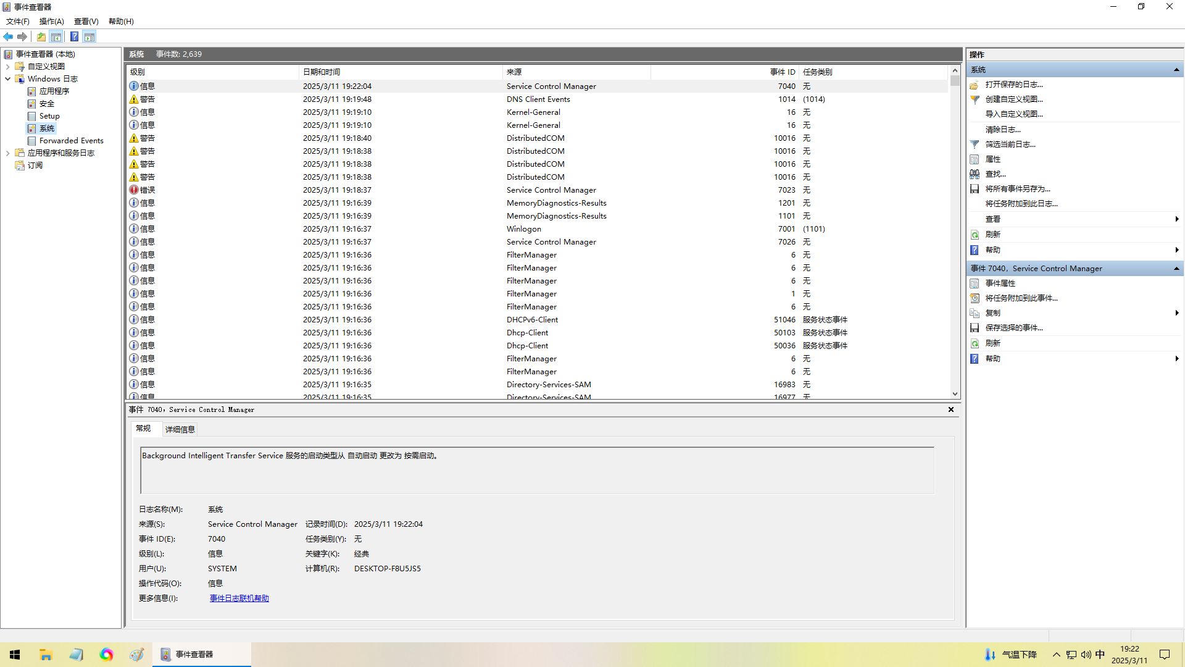Click the blue help toolbar icon
The width and height of the screenshot is (1185, 667).
(x=74, y=37)
